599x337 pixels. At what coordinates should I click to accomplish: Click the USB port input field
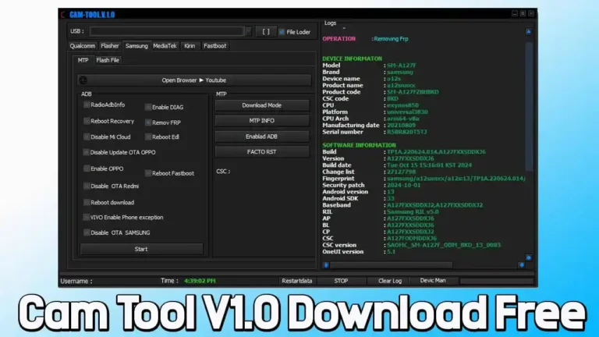click(x=167, y=31)
